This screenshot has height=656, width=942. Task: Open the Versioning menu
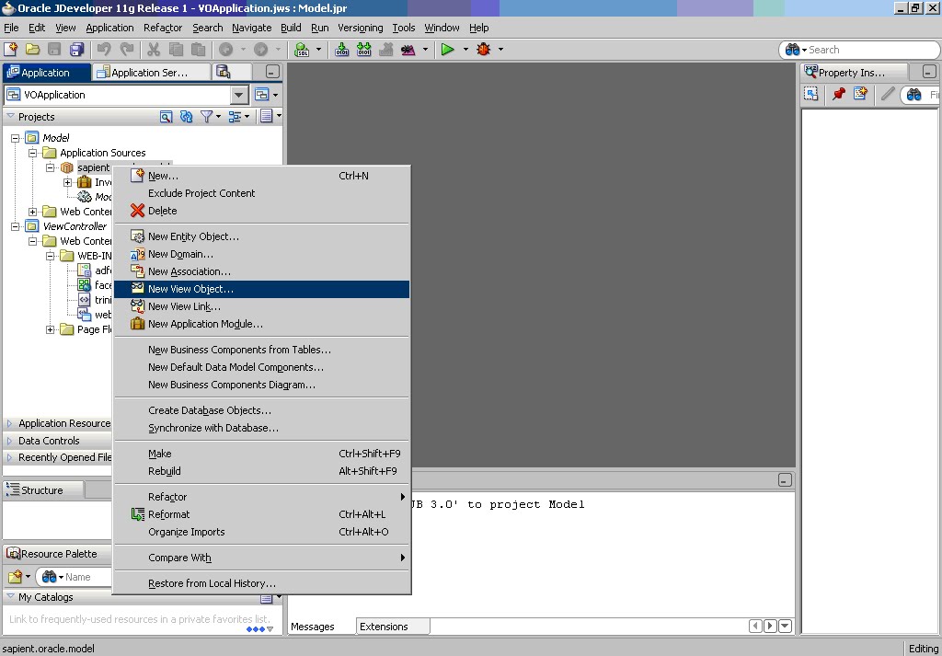(360, 28)
